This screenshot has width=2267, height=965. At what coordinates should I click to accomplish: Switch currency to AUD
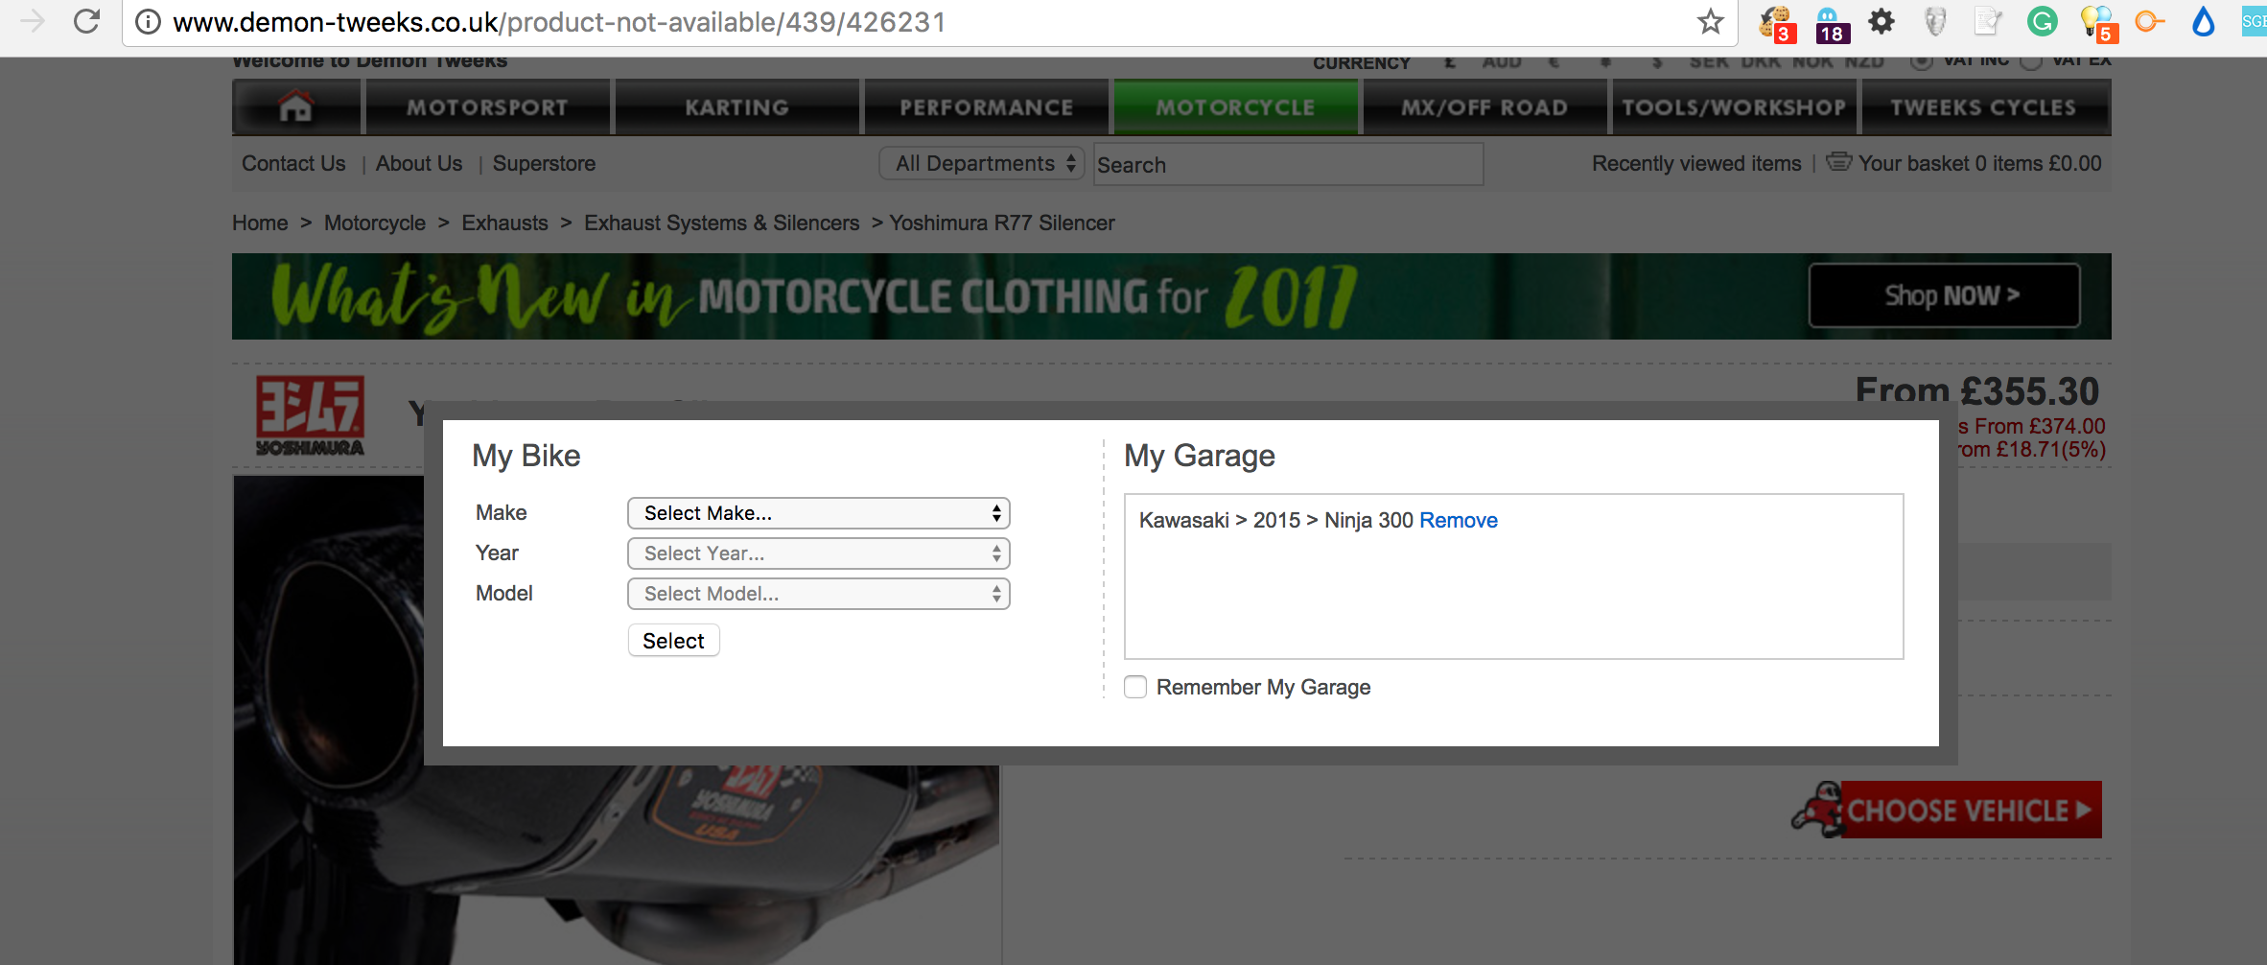click(1502, 62)
